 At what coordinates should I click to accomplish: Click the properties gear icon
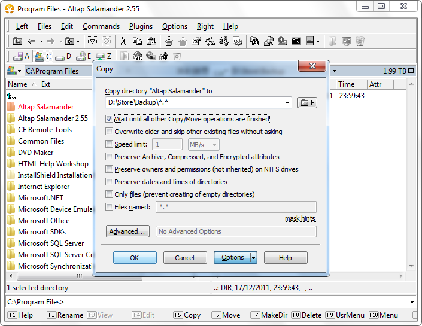[238, 41]
